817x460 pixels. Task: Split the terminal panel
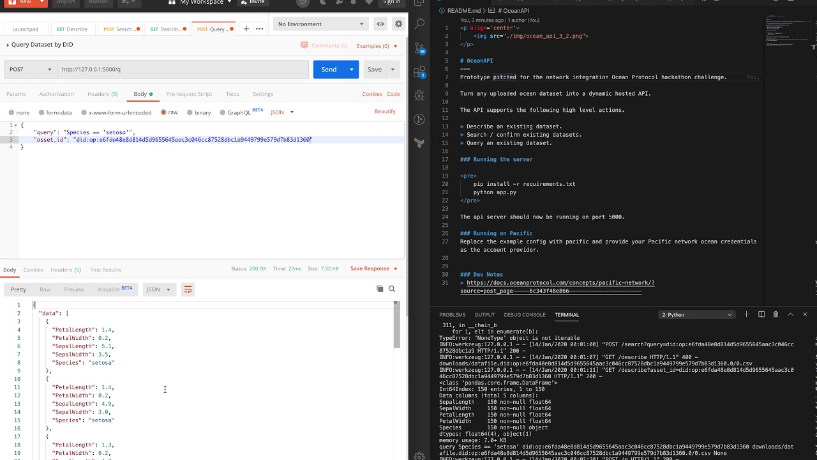coord(761,314)
